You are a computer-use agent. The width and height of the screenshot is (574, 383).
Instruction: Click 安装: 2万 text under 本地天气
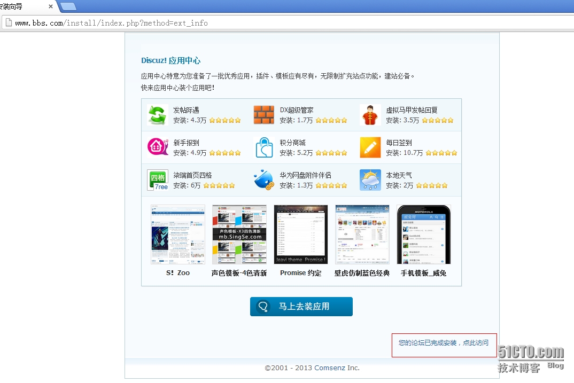click(399, 185)
